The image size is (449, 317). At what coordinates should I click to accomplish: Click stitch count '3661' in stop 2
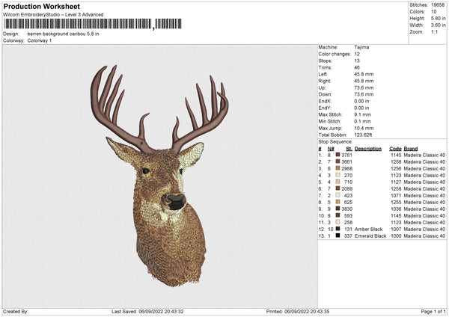346,162
